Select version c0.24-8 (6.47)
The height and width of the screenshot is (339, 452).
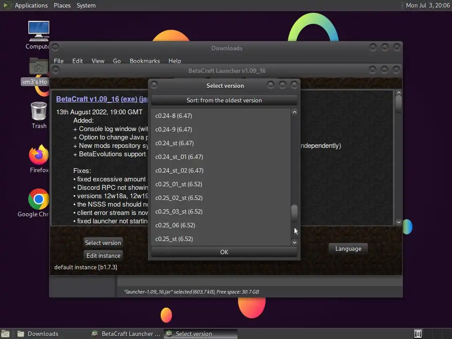click(x=221, y=116)
